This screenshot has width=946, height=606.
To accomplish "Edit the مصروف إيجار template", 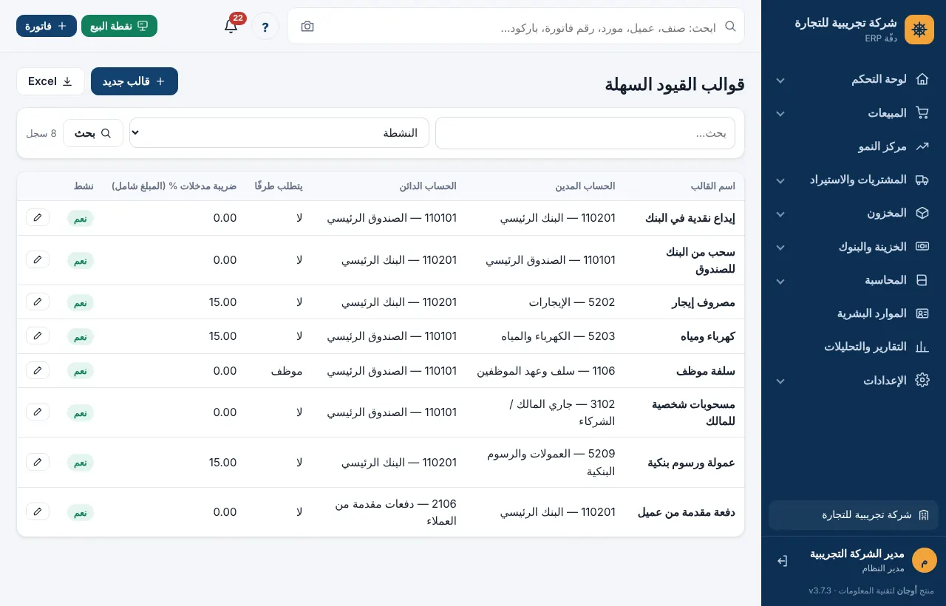I will coord(38,302).
